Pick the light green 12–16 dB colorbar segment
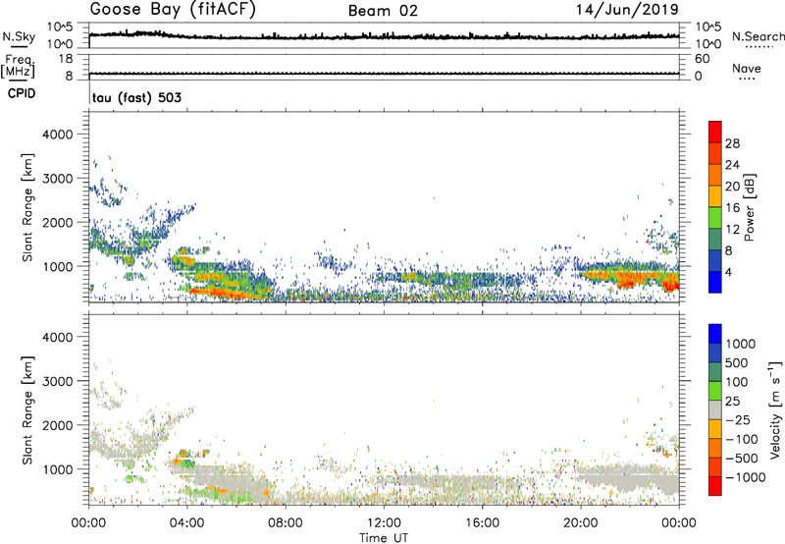Viewport: 785px width, 544px height. tap(715, 218)
